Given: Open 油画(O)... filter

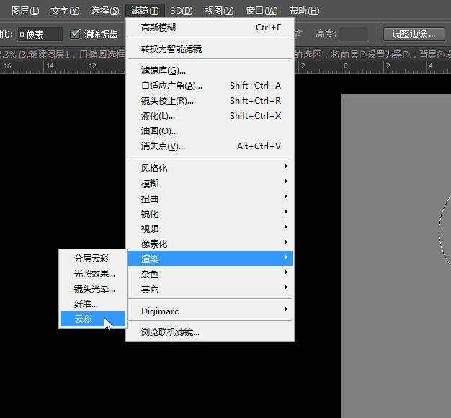Looking at the screenshot, I should pyautogui.click(x=210, y=131).
